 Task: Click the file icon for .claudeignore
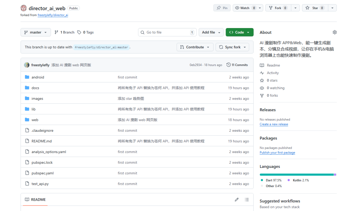(x=27, y=130)
